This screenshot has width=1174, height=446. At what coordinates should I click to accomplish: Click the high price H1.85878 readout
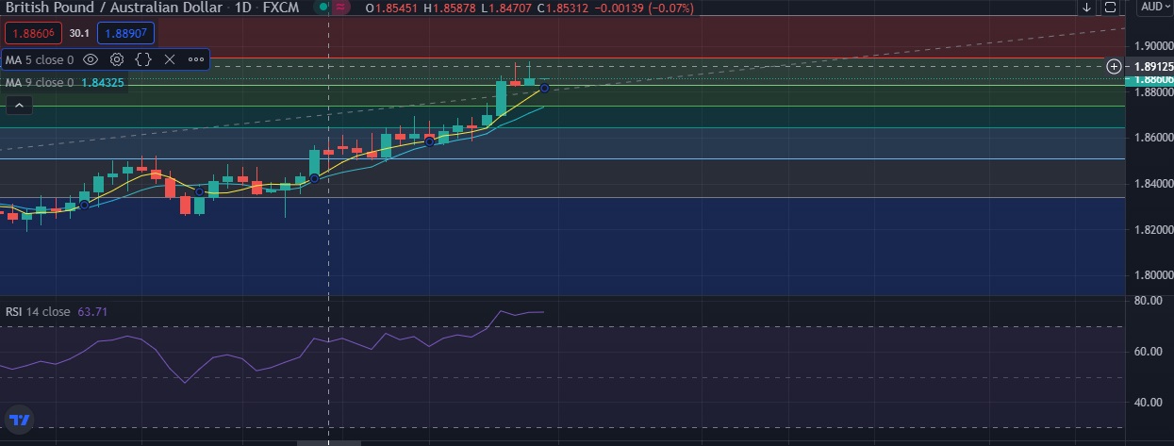[x=449, y=8]
